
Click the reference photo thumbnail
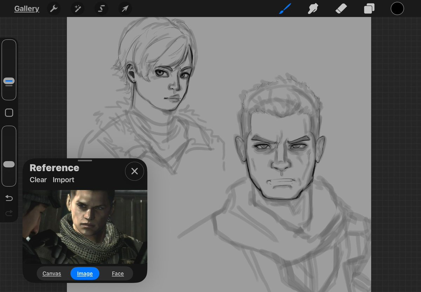point(85,227)
